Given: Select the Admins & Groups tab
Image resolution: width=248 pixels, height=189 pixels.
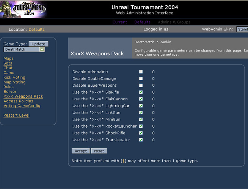Looking at the screenshot, I should point(174,22).
